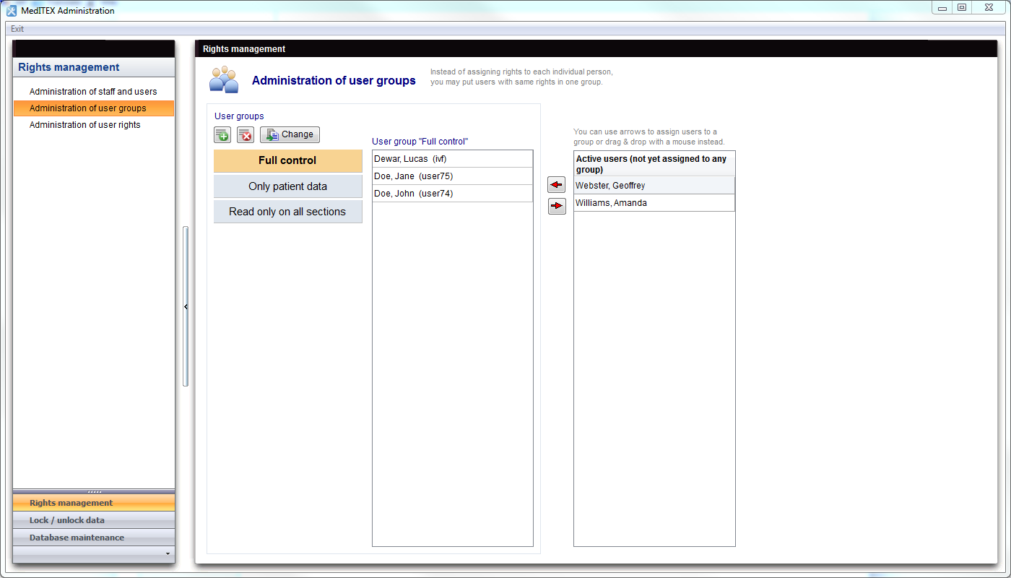Click the Change group button
The image size is (1011, 578).
coord(290,134)
